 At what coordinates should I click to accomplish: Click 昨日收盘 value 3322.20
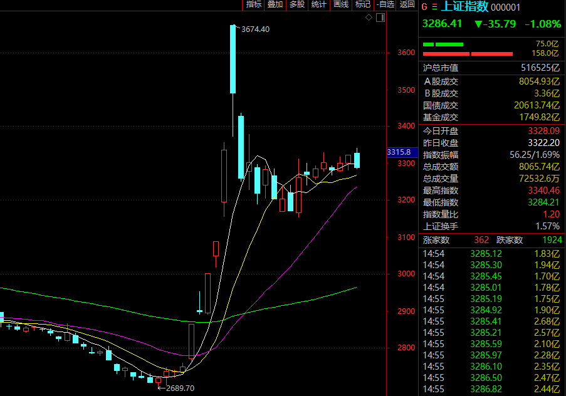pos(543,143)
